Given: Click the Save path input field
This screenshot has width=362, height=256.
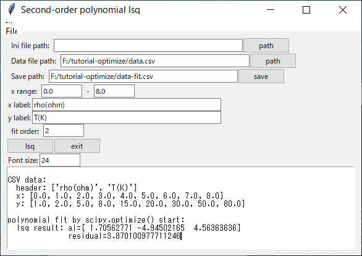Looking at the screenshot, I should [x=143, y=76].
